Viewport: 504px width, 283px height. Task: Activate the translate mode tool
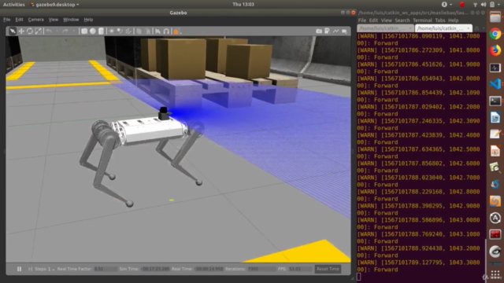pyautogui.click(x=21, y=31)
